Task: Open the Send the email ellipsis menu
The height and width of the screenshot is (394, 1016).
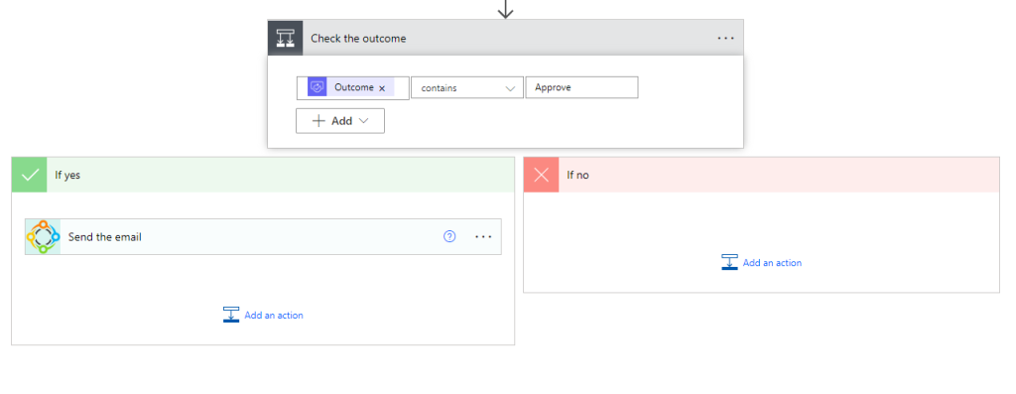Action: pyautogui.click(x=483, y=237)
